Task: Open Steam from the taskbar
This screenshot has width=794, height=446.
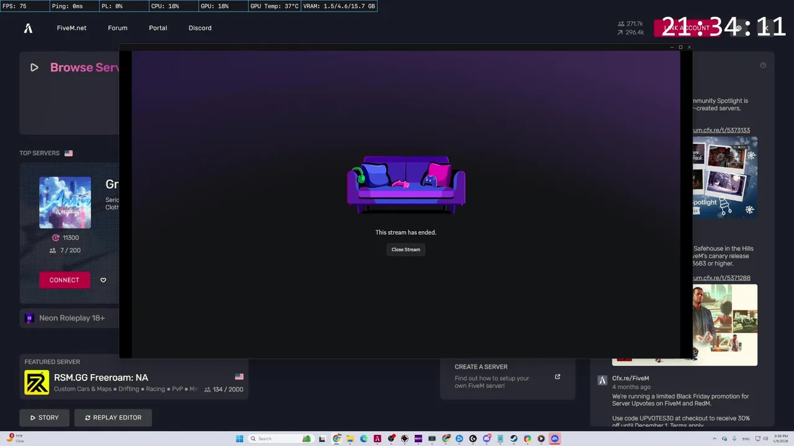Action: click(514, 439)
